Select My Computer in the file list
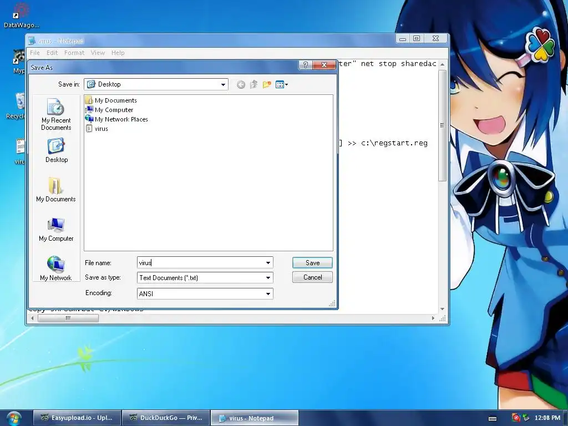This screenshot has height=426, width=568. pos(109,110)
